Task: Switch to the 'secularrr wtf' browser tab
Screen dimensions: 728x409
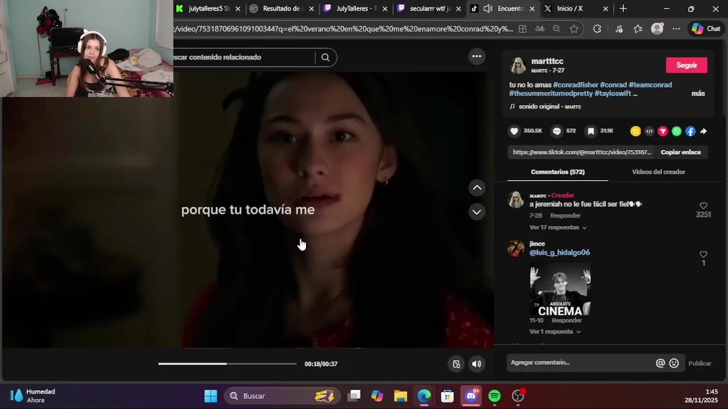Action: pyautogui.click(x=430, y=9)
